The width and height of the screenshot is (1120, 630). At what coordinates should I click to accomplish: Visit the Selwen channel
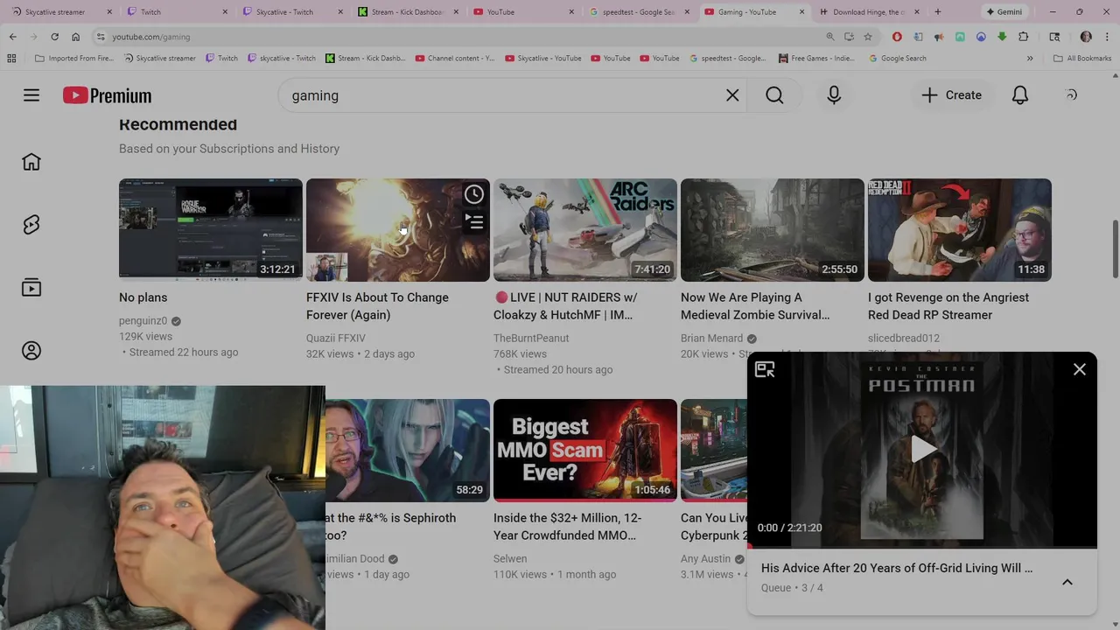pos(510,559)
